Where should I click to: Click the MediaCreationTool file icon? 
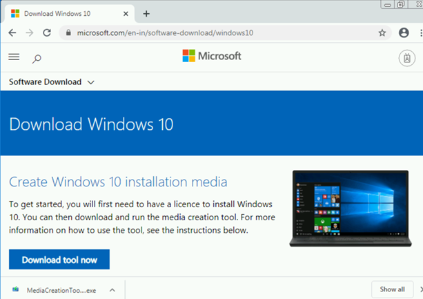pos(16,290)
